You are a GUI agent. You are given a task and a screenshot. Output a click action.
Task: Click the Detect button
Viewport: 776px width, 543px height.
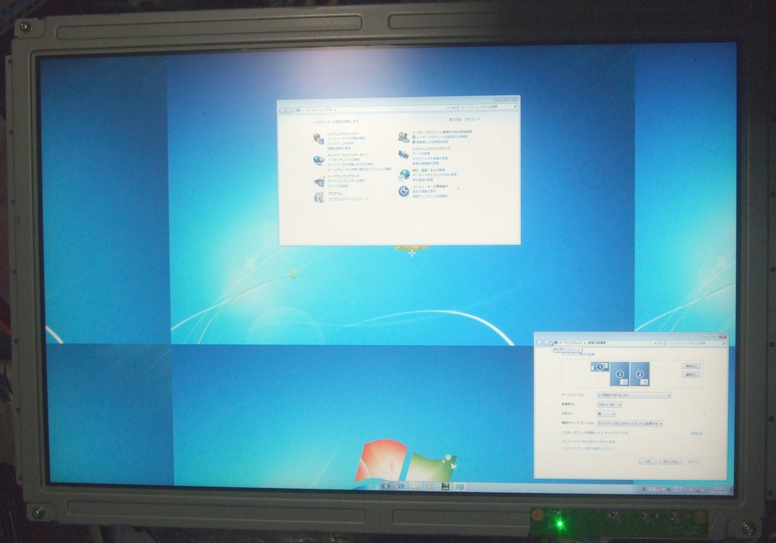(x=691, y=366)
